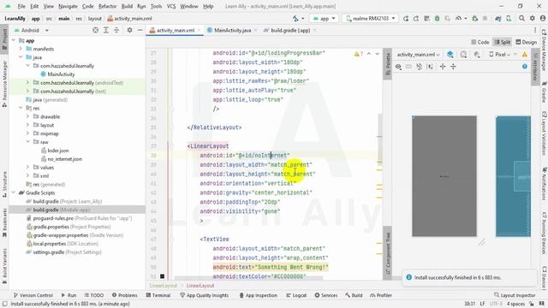The image size is (548, 308).
Task: Expand the manifests folder
Action: click(x=21, y=49)
